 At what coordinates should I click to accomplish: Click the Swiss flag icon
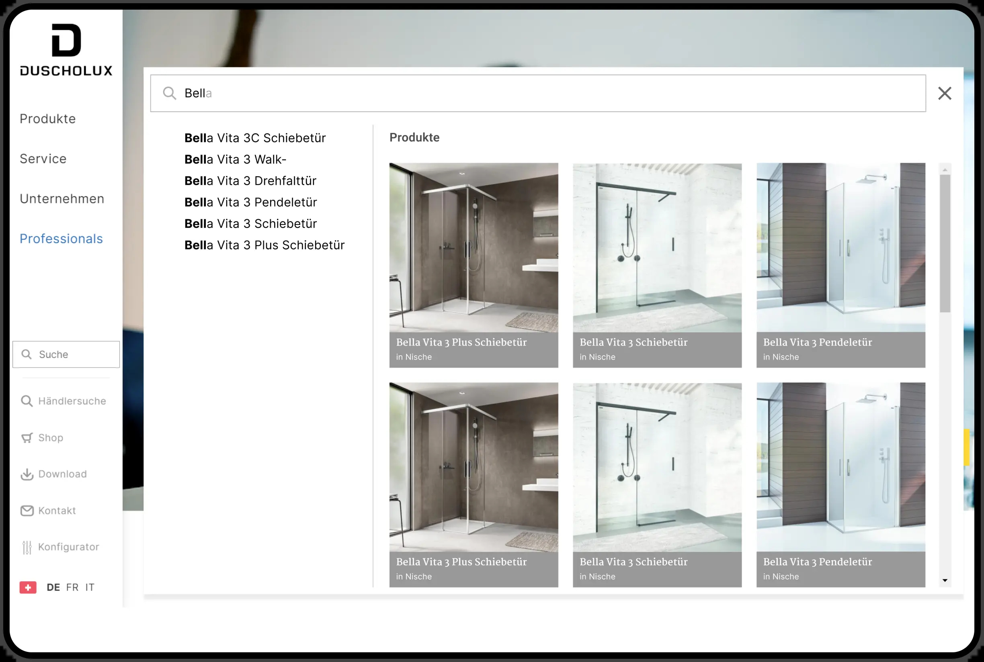(x=28, y=587)
